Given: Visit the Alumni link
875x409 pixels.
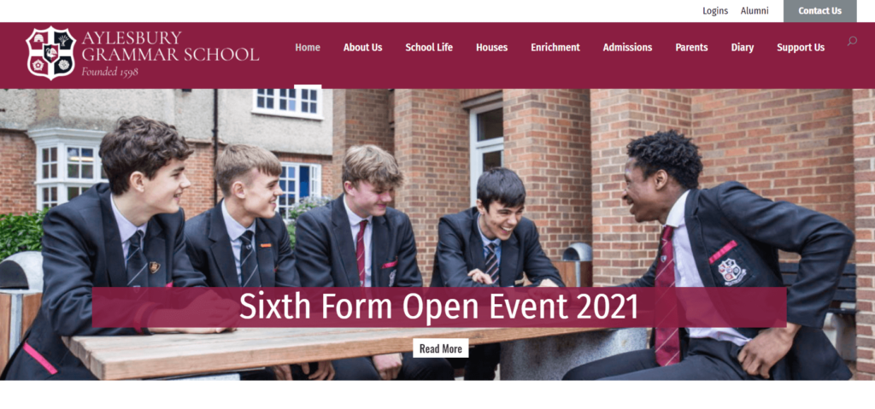Looking at the screenshot, I should tap(755, 10).
